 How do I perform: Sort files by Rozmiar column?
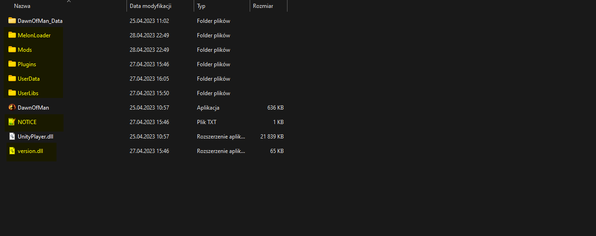pos(263,6)
